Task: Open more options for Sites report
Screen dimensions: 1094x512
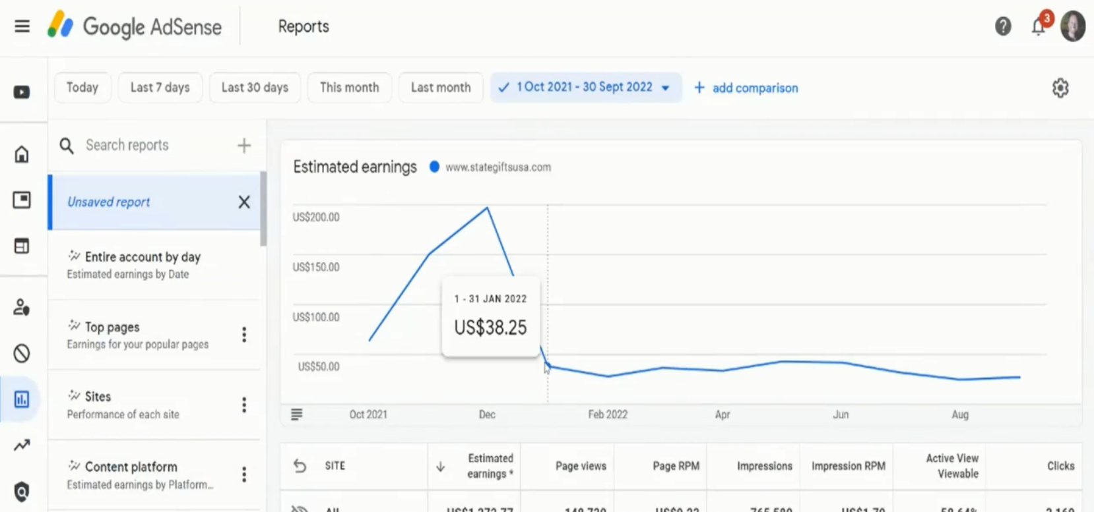Action: (x=244, y=405)
